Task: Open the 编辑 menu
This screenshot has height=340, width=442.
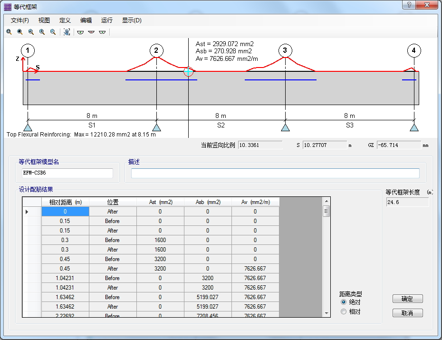Action: point(86,20)
